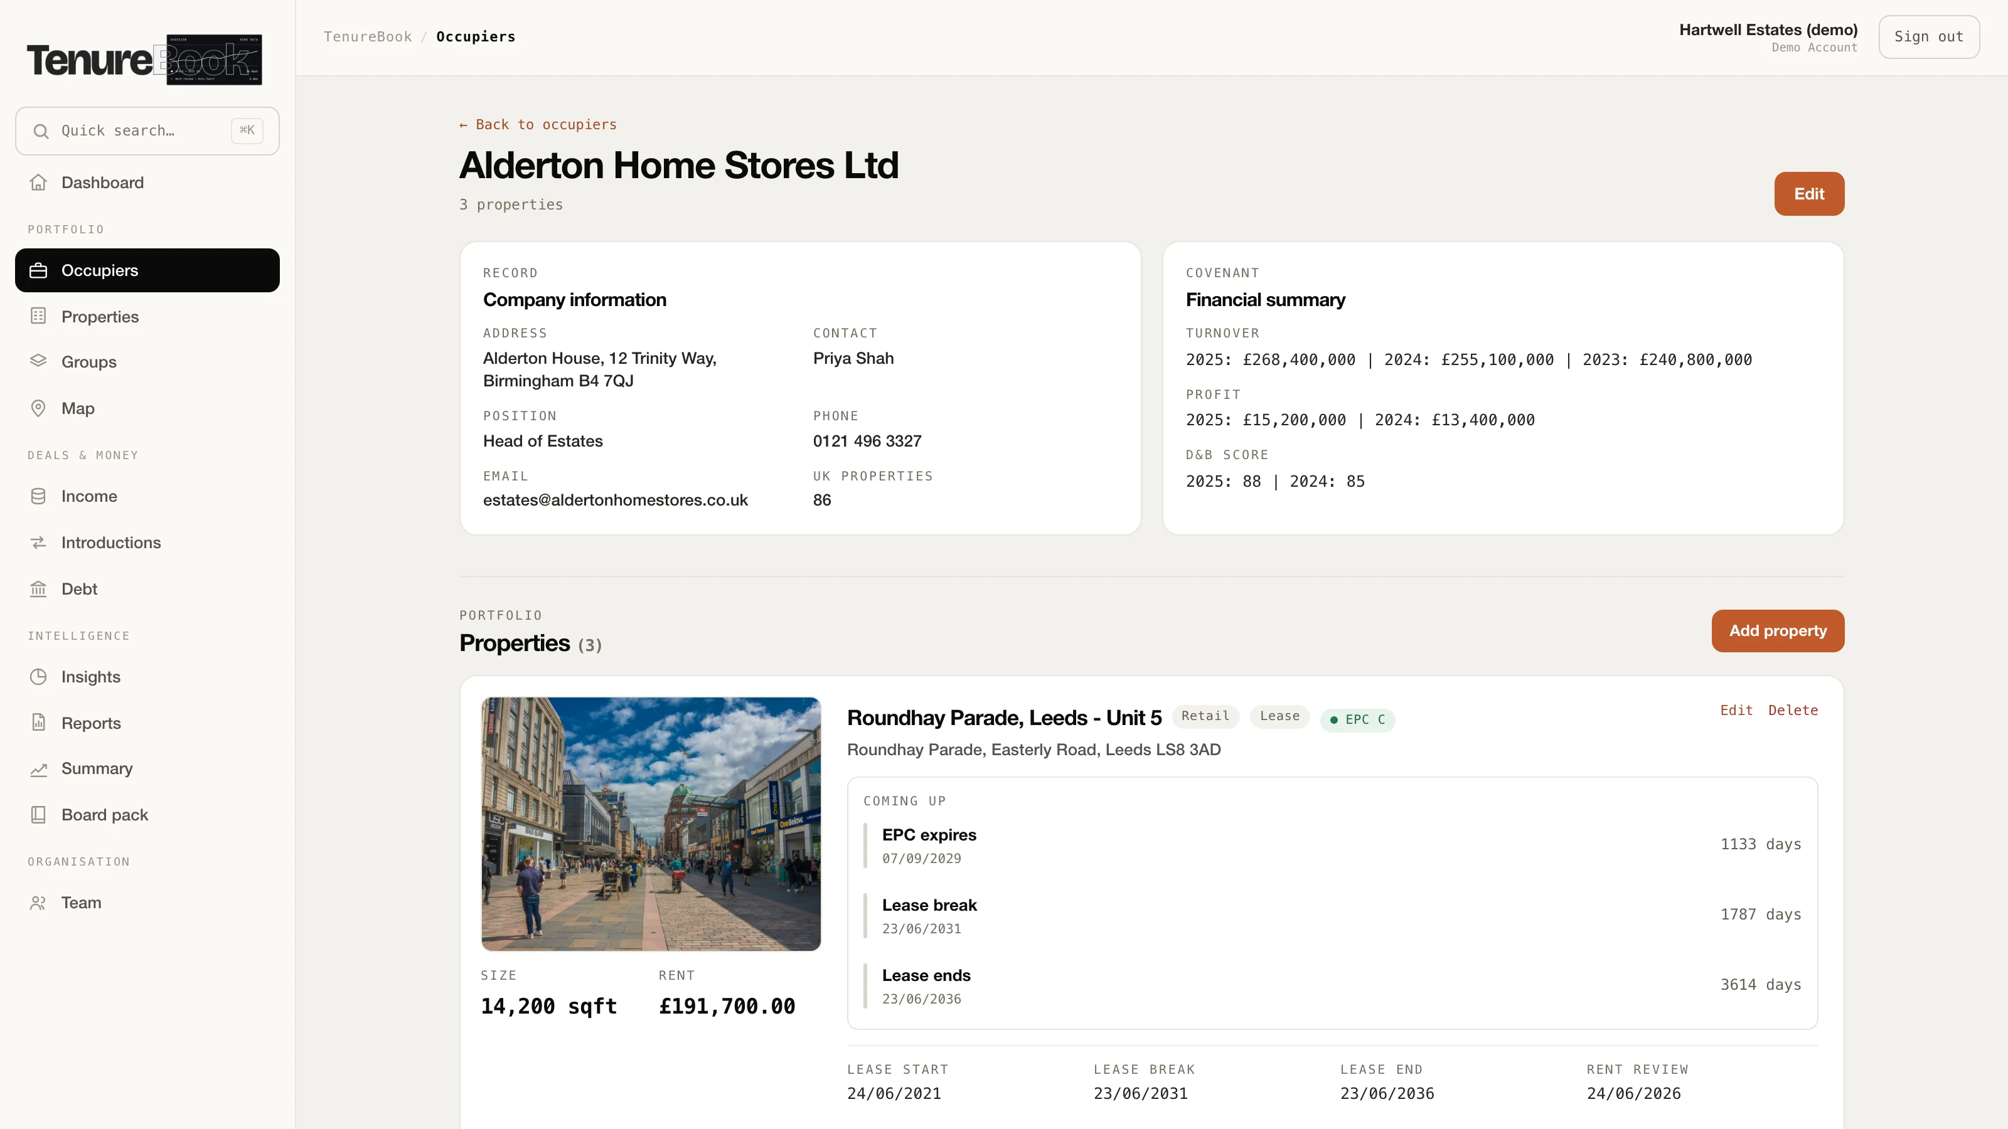Screen dimensions: 2008x1129
Task: Click the Properties building icon
Action: pyautogui.click(x=38, y=316)
